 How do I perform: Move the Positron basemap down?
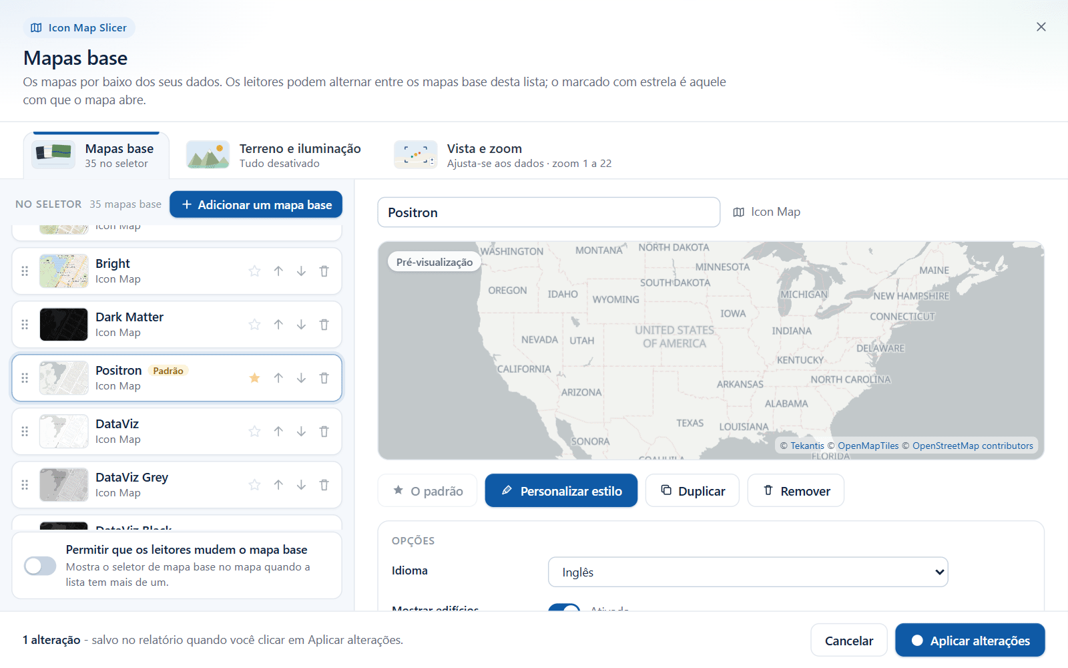tap(301, 378)
